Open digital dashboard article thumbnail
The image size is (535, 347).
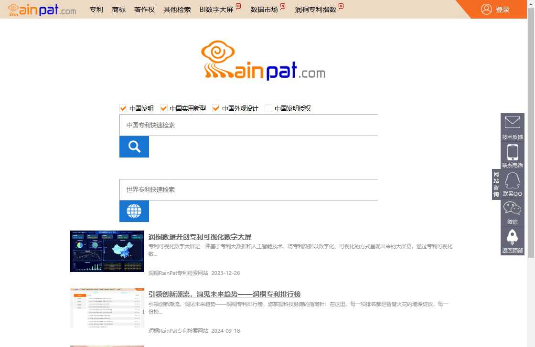click(x=107, y=251)
